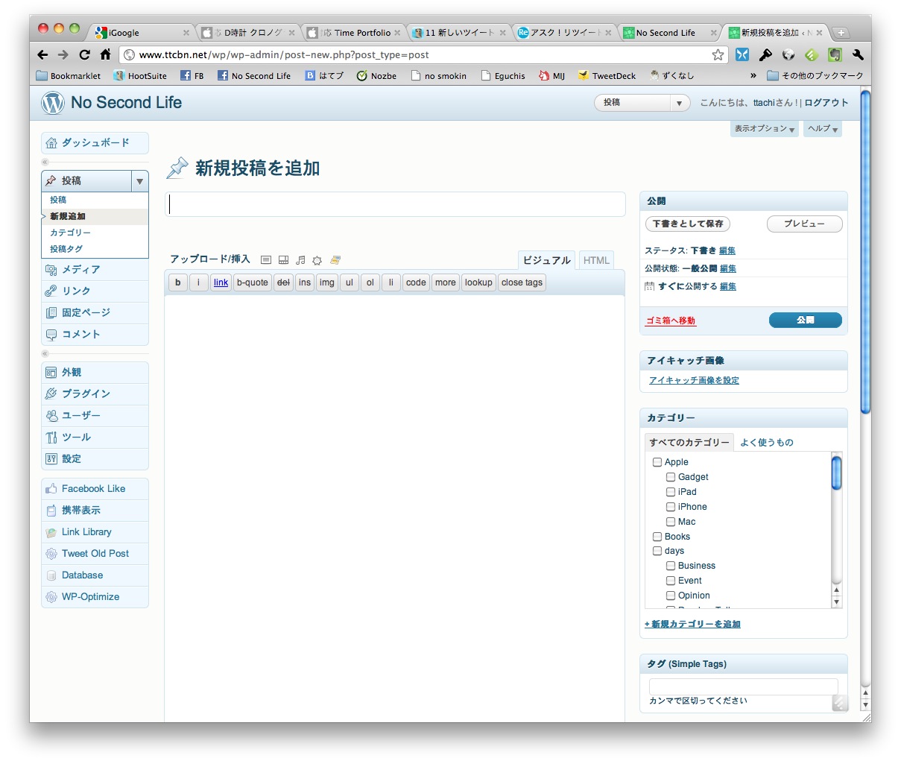This screenshot has height=767, width=901.
Task: Bookmark page using the star icon
Action: tap(718, 54)
